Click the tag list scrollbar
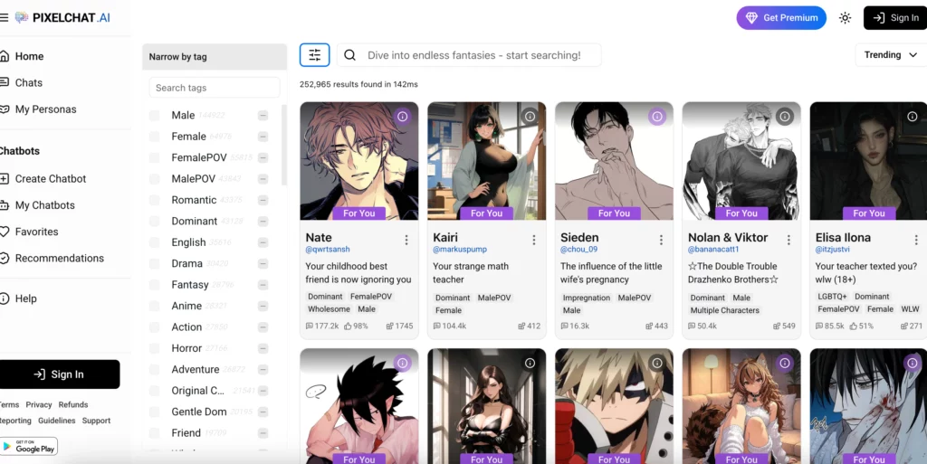Image resolution: width=927 pixels, height=464 pixels. tap(284, 146)
